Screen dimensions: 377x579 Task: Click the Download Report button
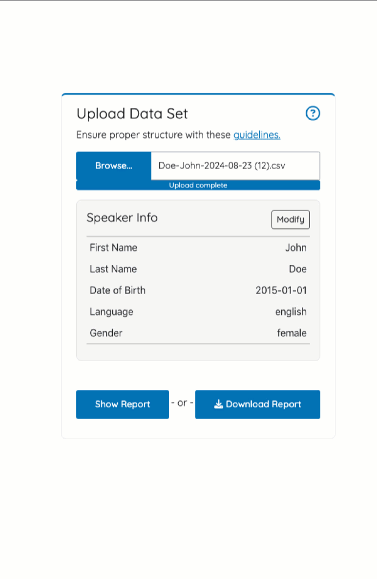pos(258,404)
